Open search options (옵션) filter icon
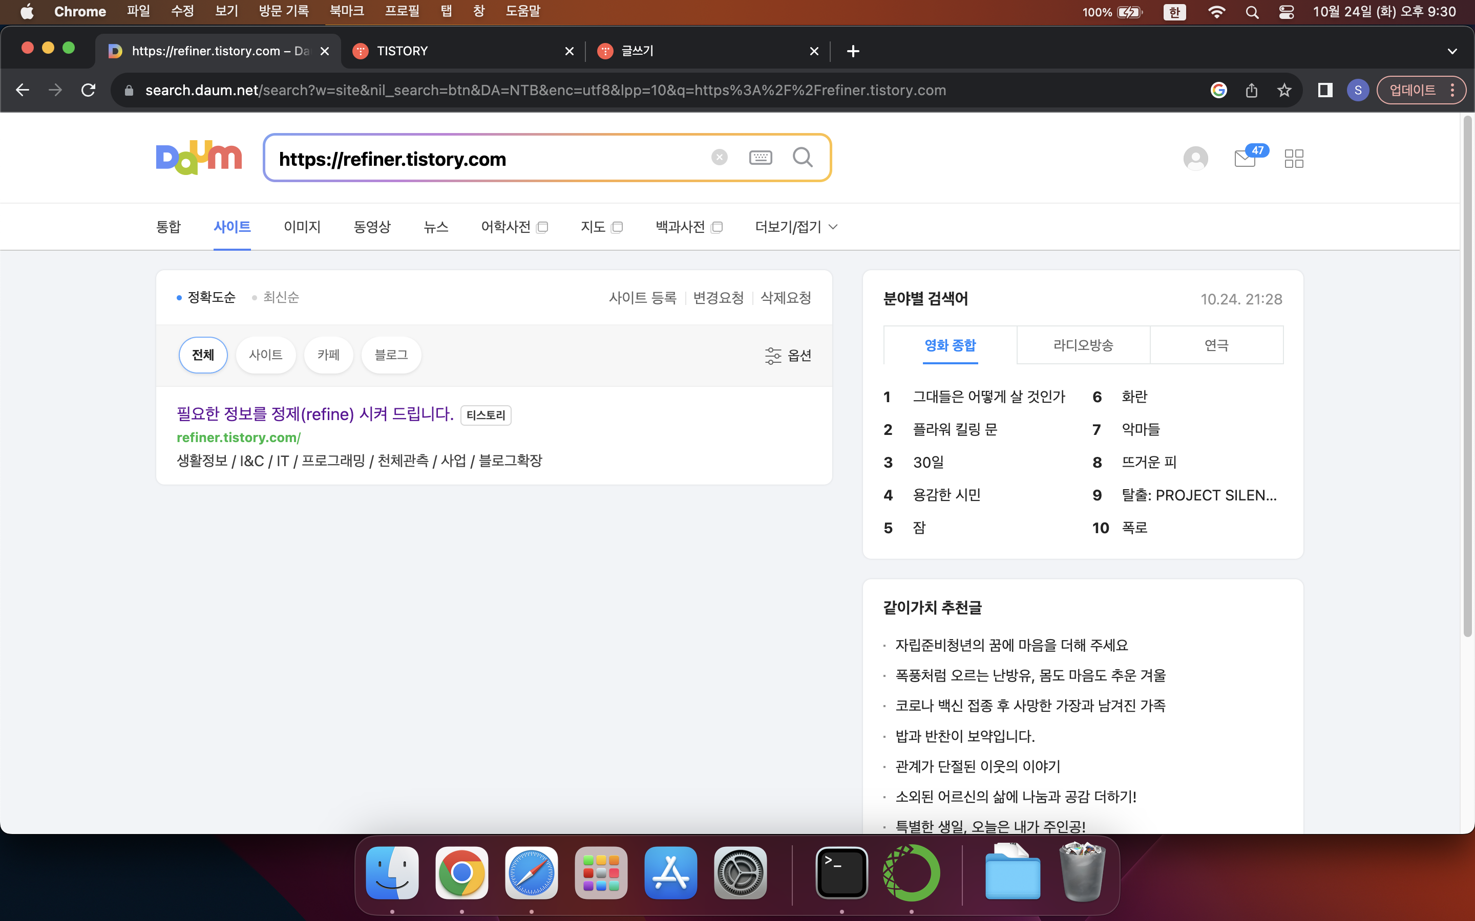Viewport: 1475px width, 921px height. pyautogui.click(x=788, y=355)
